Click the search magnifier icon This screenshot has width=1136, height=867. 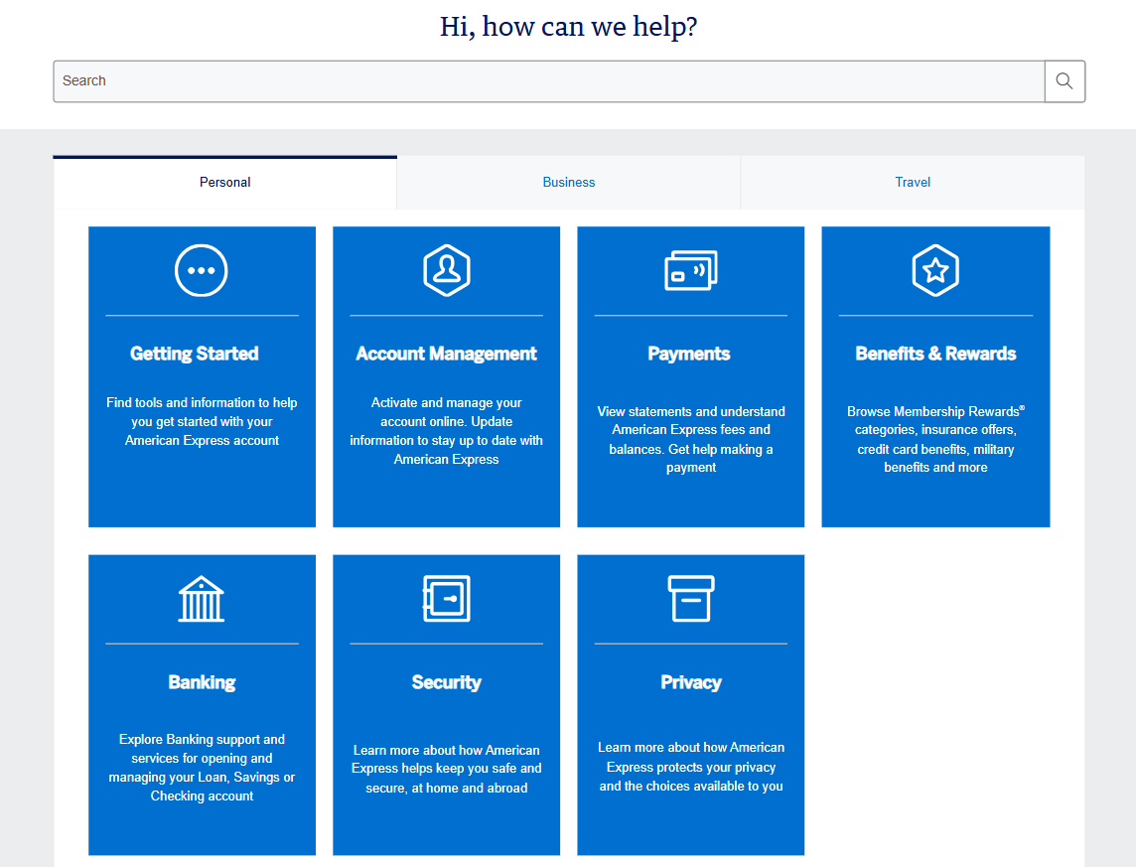[x=1064, y=80]
